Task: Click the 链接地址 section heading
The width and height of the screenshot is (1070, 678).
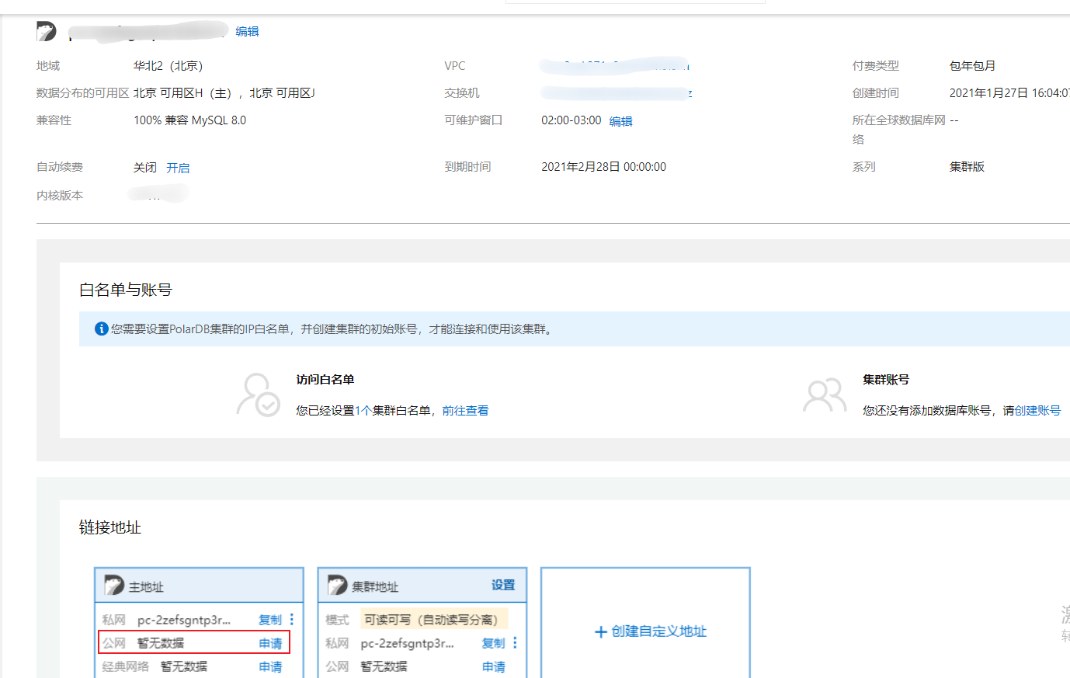Action: point(110,527)
